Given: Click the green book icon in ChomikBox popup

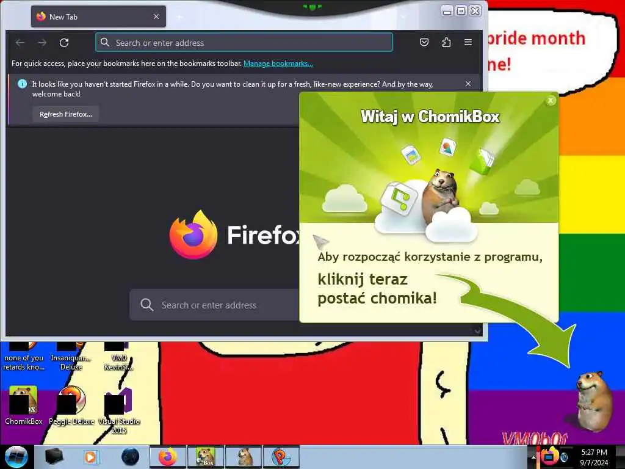Looking at the screenshot, I should click(481, 161).
